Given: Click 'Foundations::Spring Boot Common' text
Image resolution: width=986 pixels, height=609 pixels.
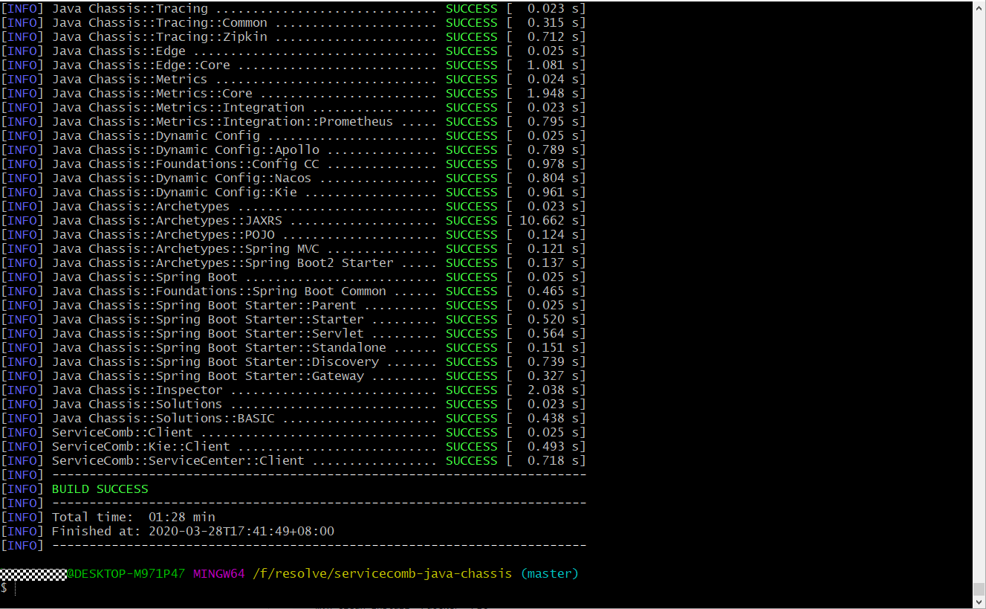Looking at the screenshot, I should coord(271,291).
